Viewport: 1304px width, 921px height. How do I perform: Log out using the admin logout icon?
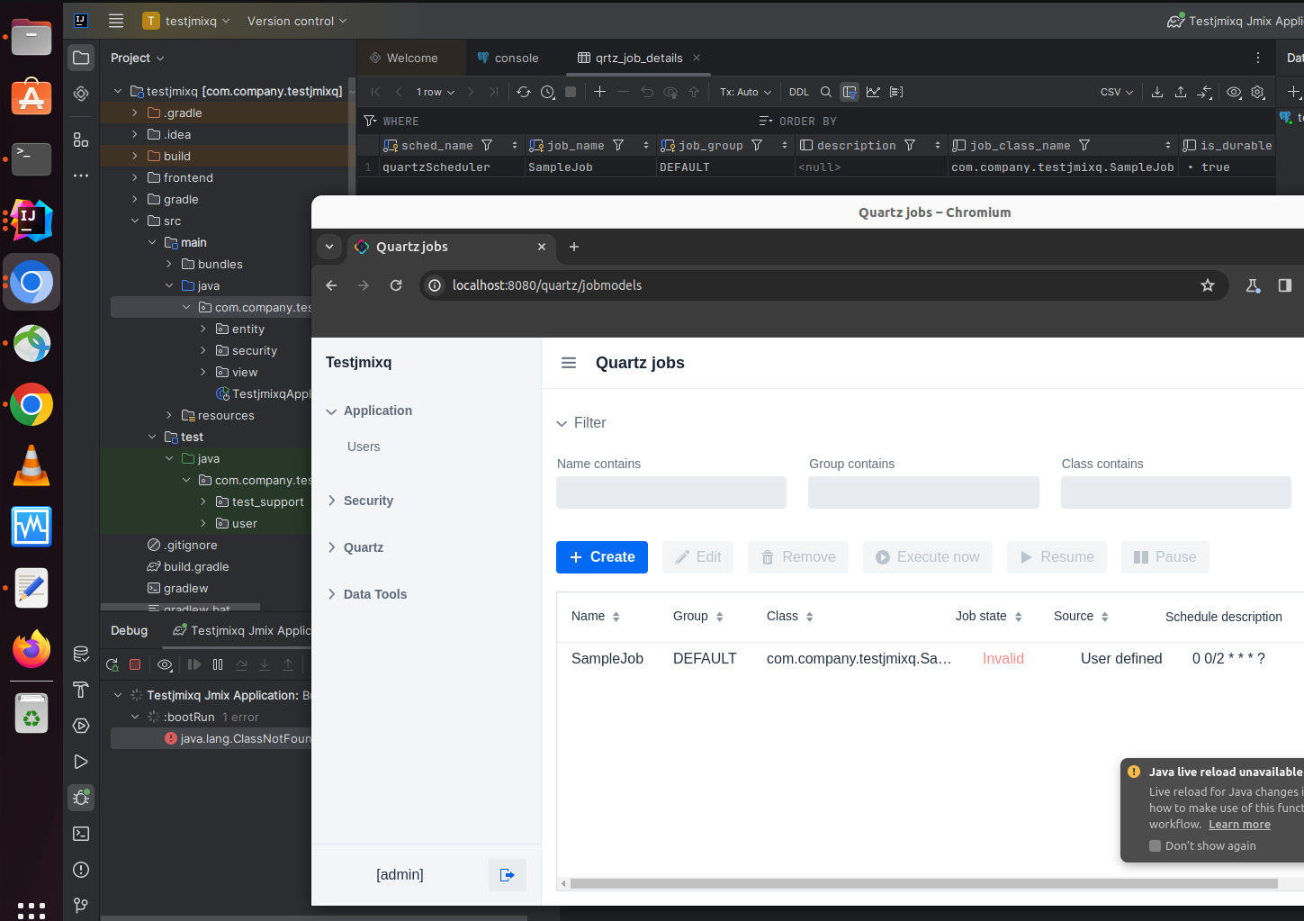coord(508,875)
